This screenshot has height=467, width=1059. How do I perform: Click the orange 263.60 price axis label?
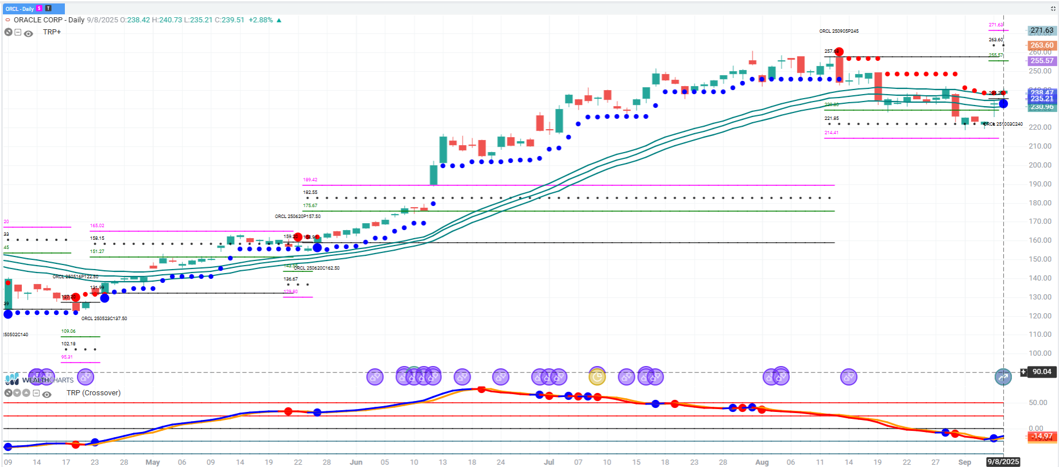point(1041,45)
